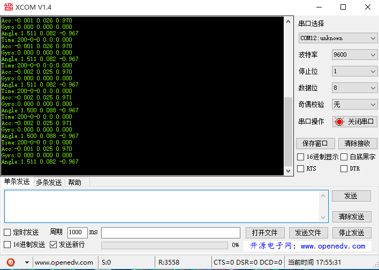Click the 当前时间 17:55:31 clock
The height and width of the screenshot is (270, 379).
coord(314,263)
